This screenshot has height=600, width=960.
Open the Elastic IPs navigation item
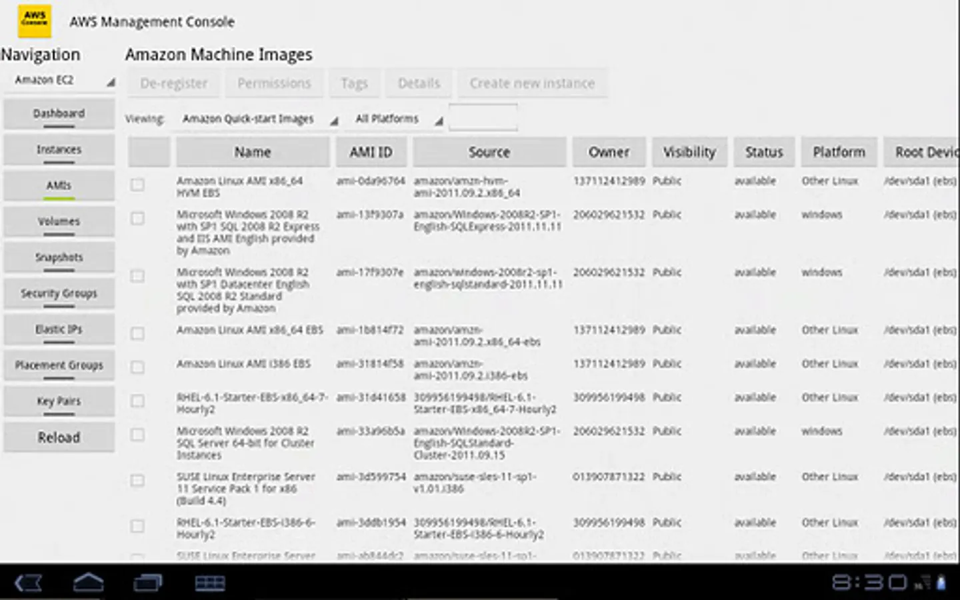[x=59, y=329]
